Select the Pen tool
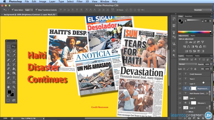 tap(8, 78)
